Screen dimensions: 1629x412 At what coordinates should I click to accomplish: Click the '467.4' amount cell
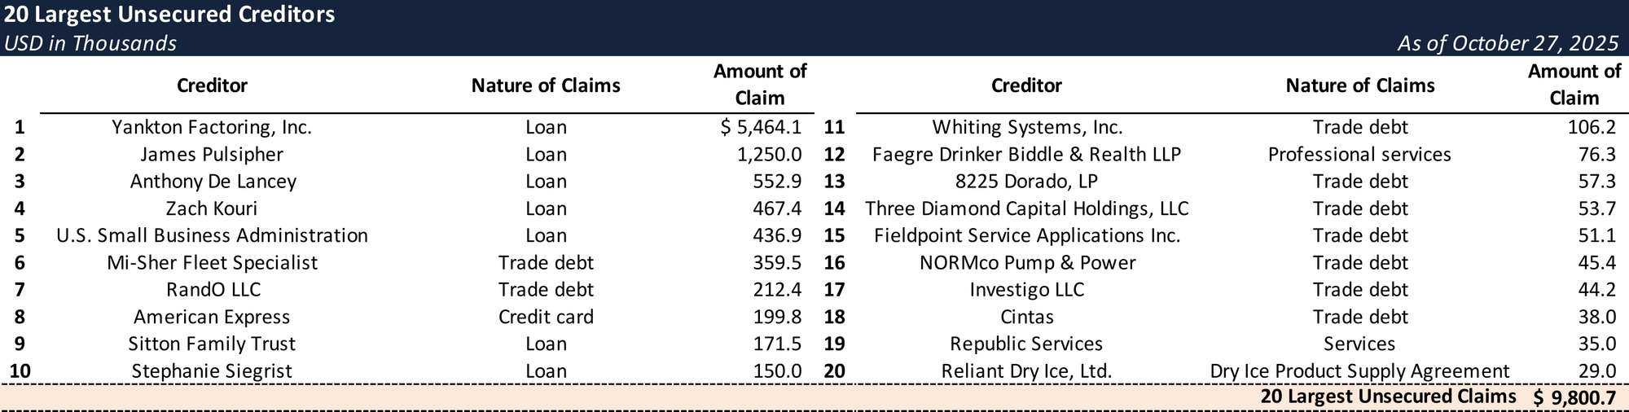click(x=777, y=208)
